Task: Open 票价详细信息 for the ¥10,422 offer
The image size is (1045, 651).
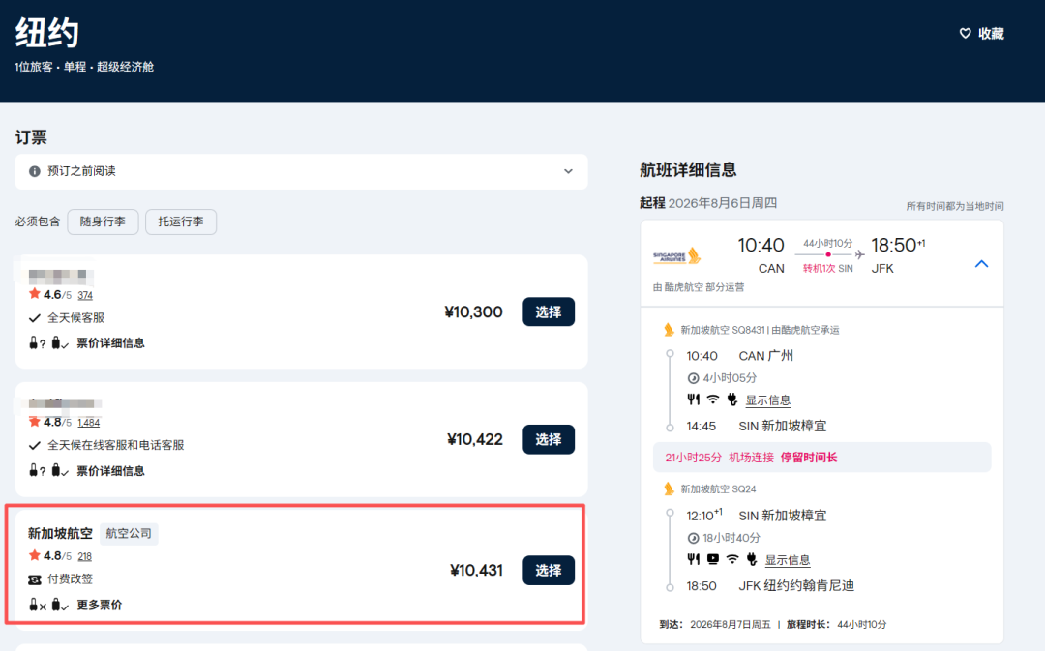Action: [x=110, y=471]
